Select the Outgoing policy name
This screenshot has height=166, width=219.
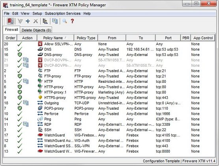pyautogui.click(x=51, y=103)
